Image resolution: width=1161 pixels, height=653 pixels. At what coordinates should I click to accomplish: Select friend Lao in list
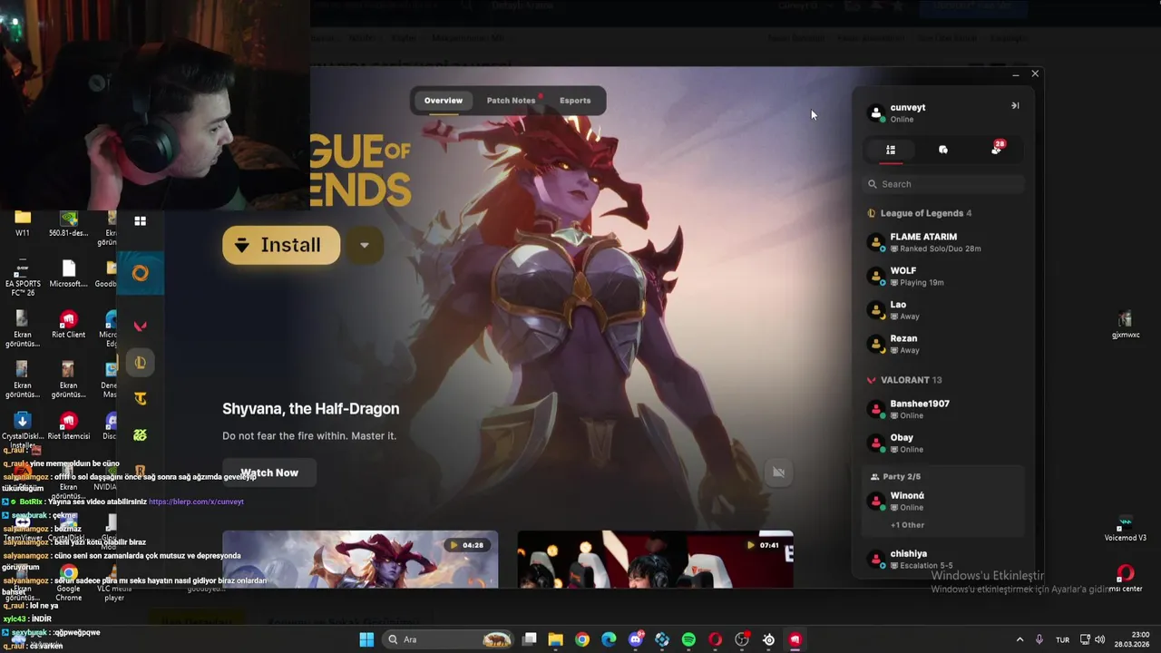943,310
